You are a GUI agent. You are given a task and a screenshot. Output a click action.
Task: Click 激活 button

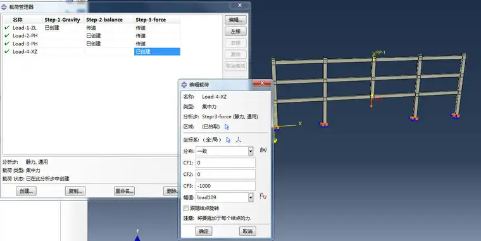tap(235, 54)
